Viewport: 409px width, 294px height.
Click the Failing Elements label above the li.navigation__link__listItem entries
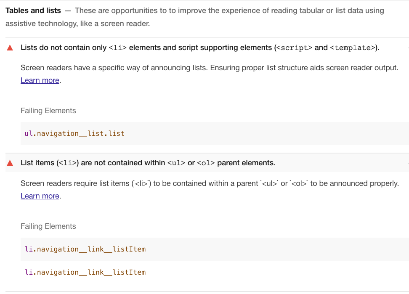tap(48, 226)
